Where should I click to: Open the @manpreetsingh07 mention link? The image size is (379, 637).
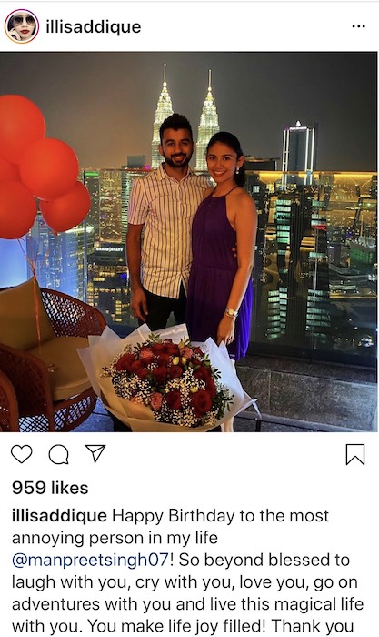[90, 560]
